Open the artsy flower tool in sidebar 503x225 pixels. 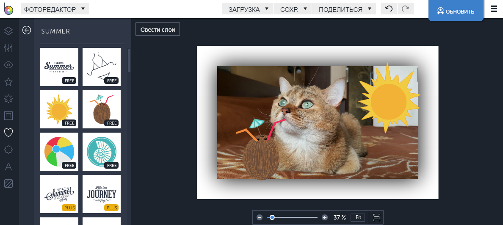(8, 99)
